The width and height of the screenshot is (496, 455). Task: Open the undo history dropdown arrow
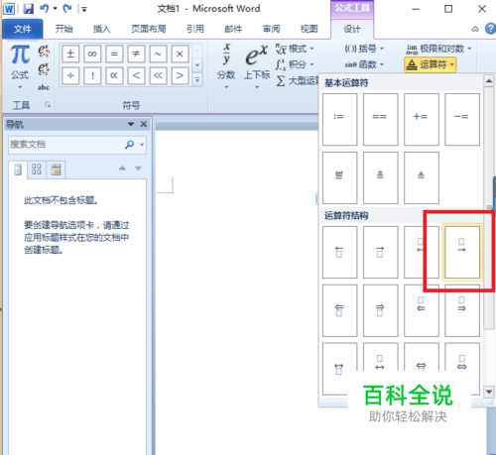(x=55, y=9)
